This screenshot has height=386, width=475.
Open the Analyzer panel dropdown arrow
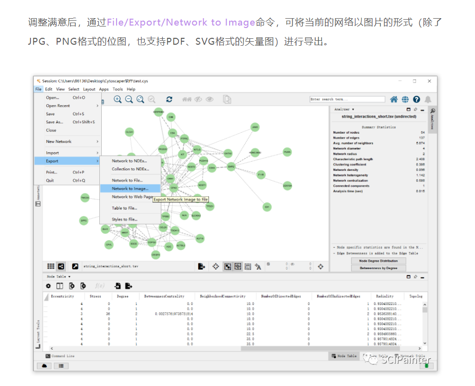pos(353,110)
